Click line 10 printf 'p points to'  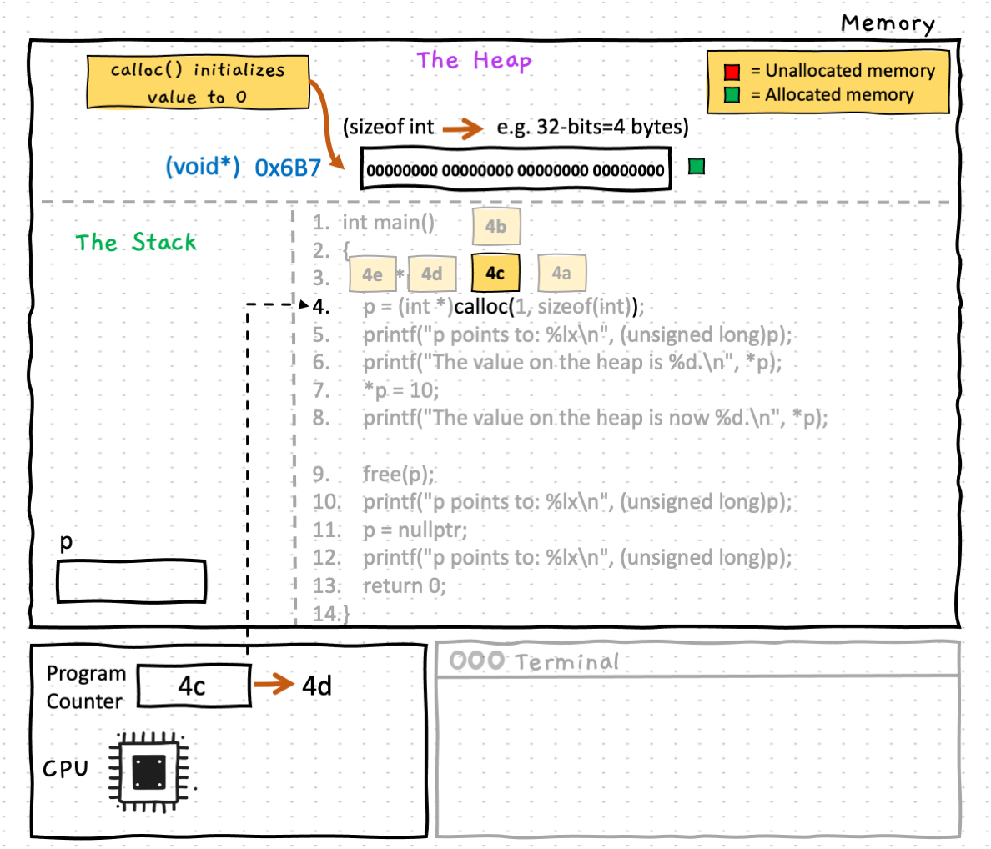(x=577, y=501)
